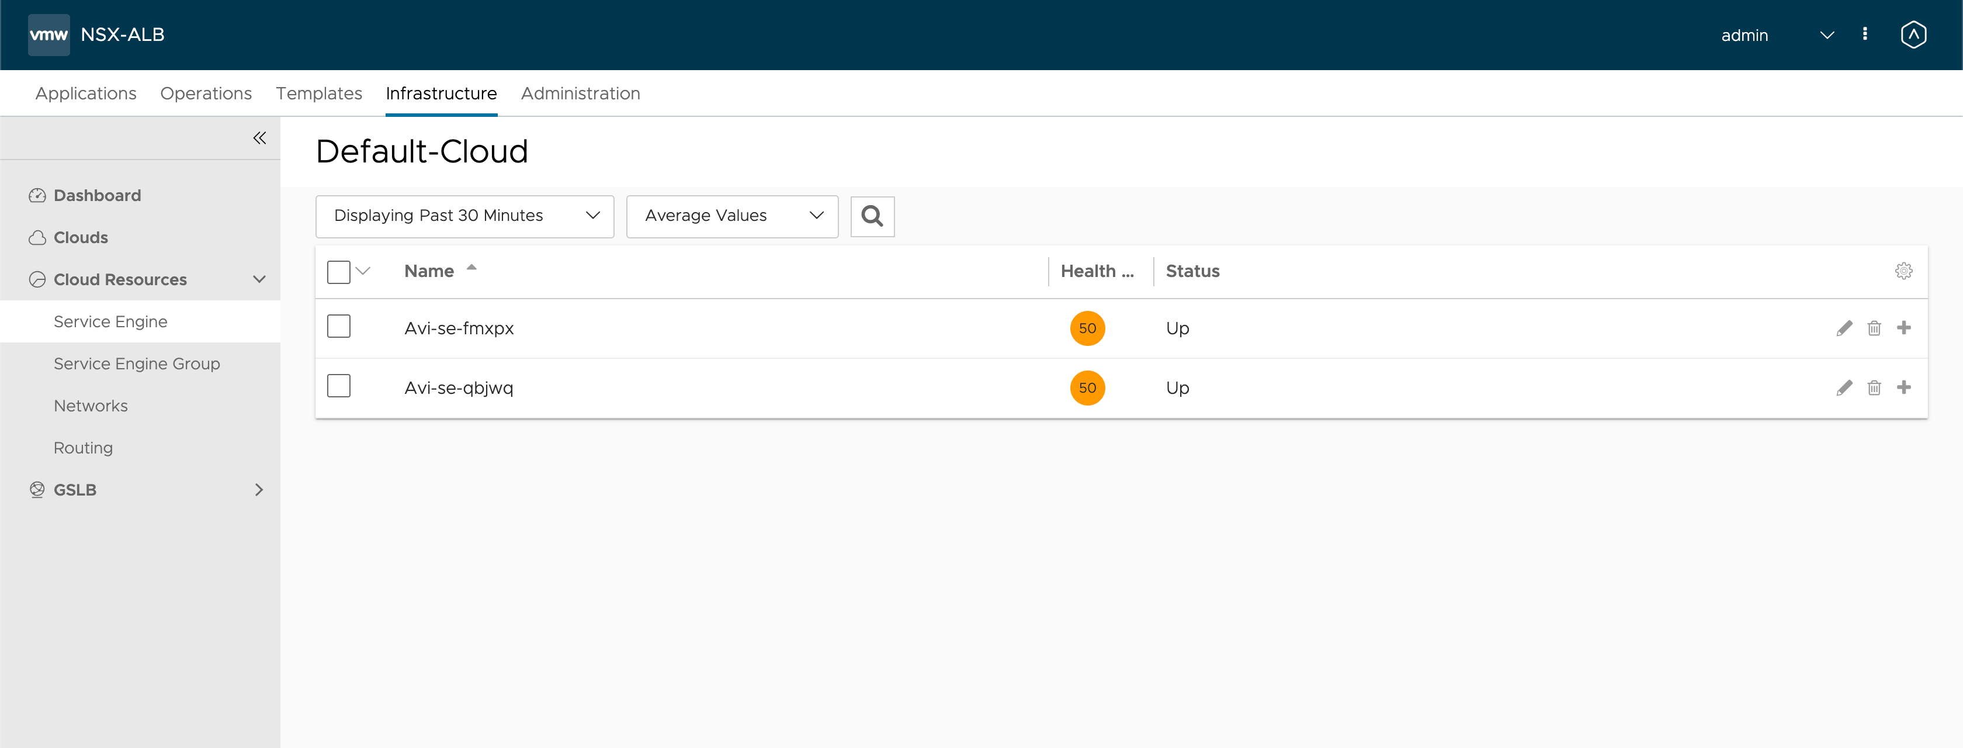Click the NSX-ALB product title
Screen dimensions: 1963x748
pyautogui.click(x=123, y=34)
